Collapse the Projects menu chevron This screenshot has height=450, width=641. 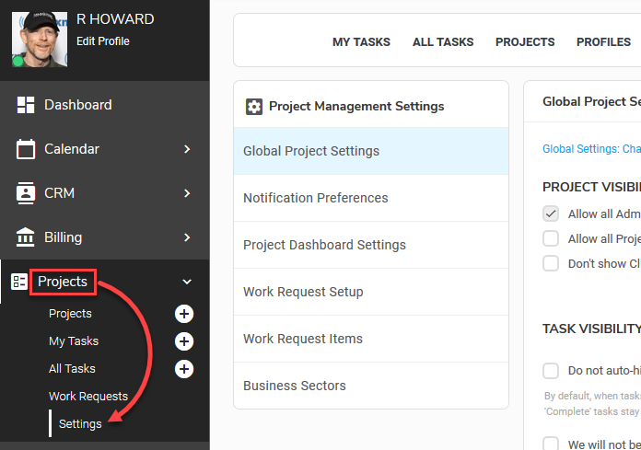pyautogui.click(x=187, y=282)
